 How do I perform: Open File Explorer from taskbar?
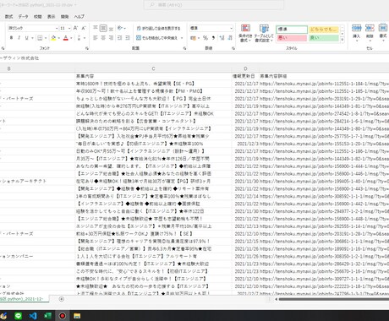77,316
